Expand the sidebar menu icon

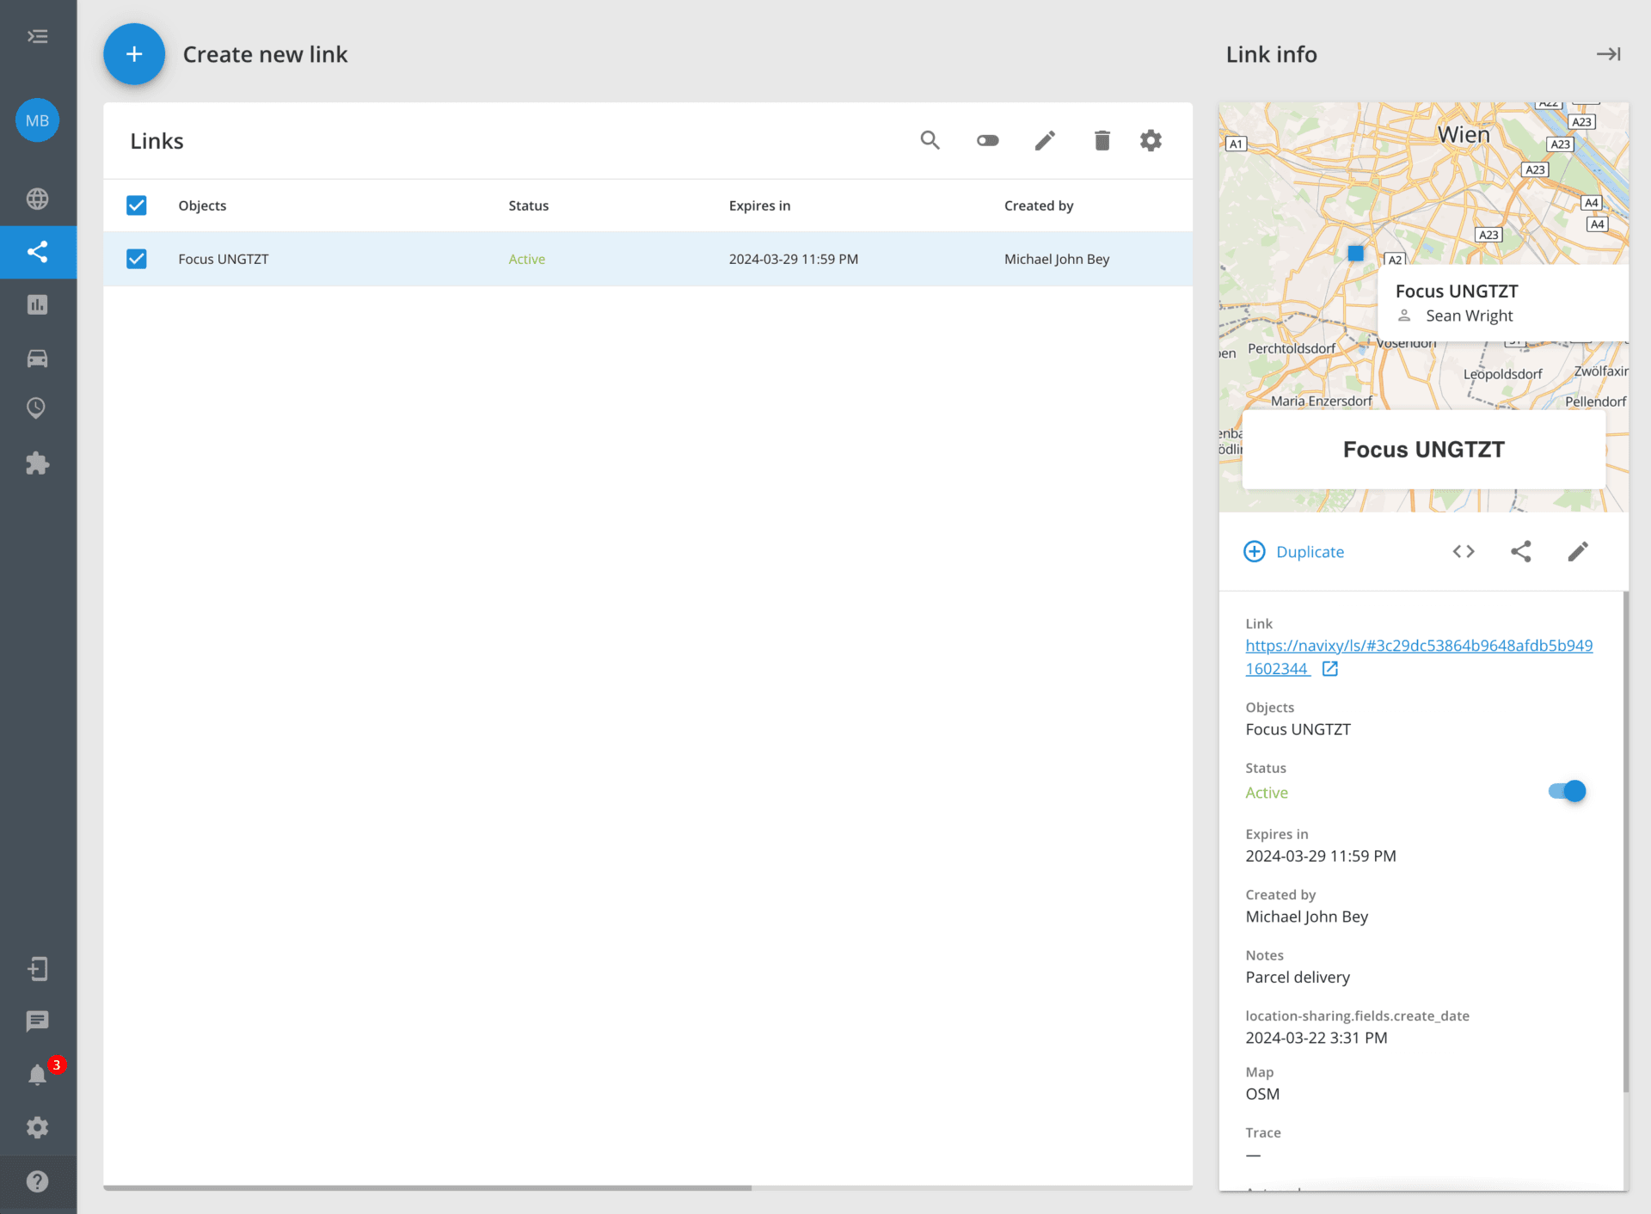[37, 36]
